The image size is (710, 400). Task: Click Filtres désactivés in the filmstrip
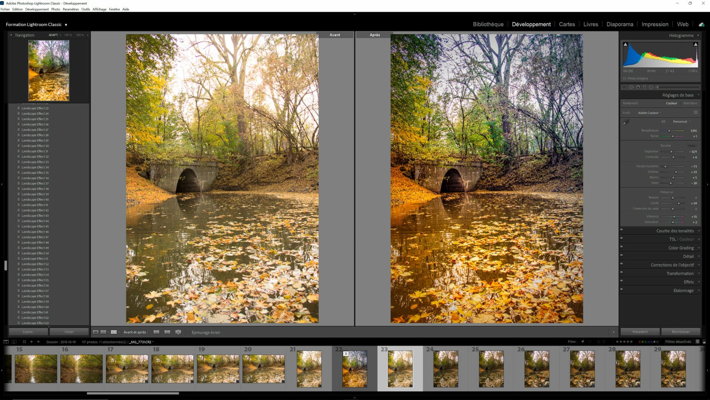coord(678,342)
